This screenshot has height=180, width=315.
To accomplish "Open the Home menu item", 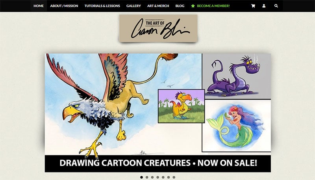I will 39,6.
